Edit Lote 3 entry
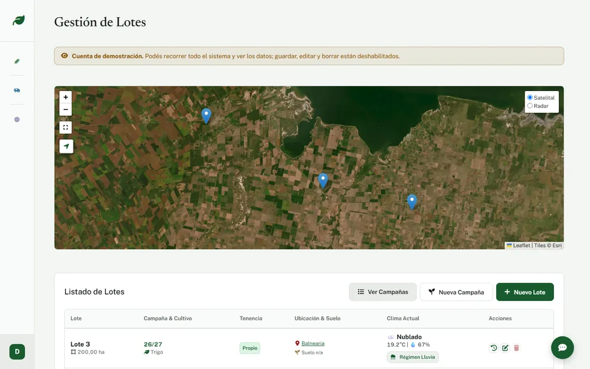Image resolution: width=590 pixels, height=369 pixels. (505, 348)
